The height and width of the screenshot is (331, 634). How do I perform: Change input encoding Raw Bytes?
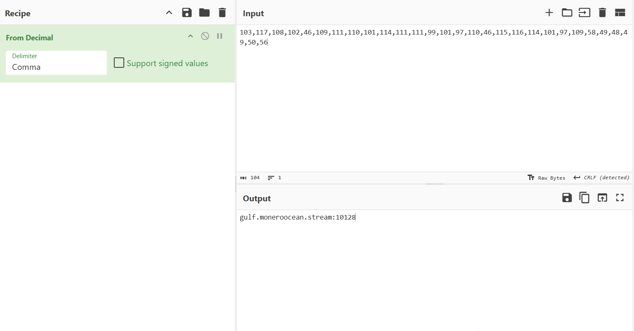coord(546,178)
